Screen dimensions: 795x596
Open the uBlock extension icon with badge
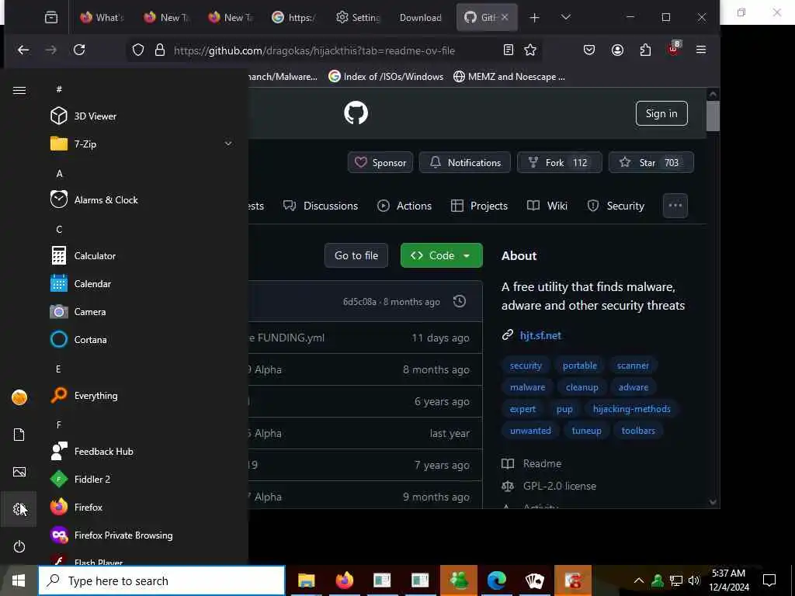(x=674, y=49)
